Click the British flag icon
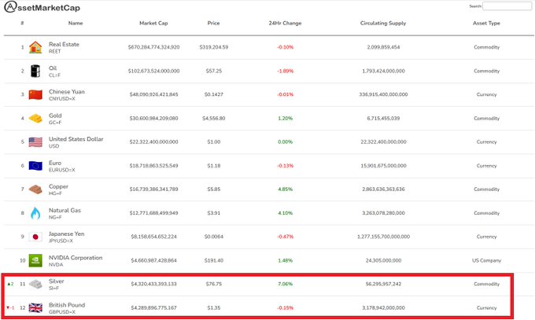This screenshot has width=535, height=320. tap(35, 307)
